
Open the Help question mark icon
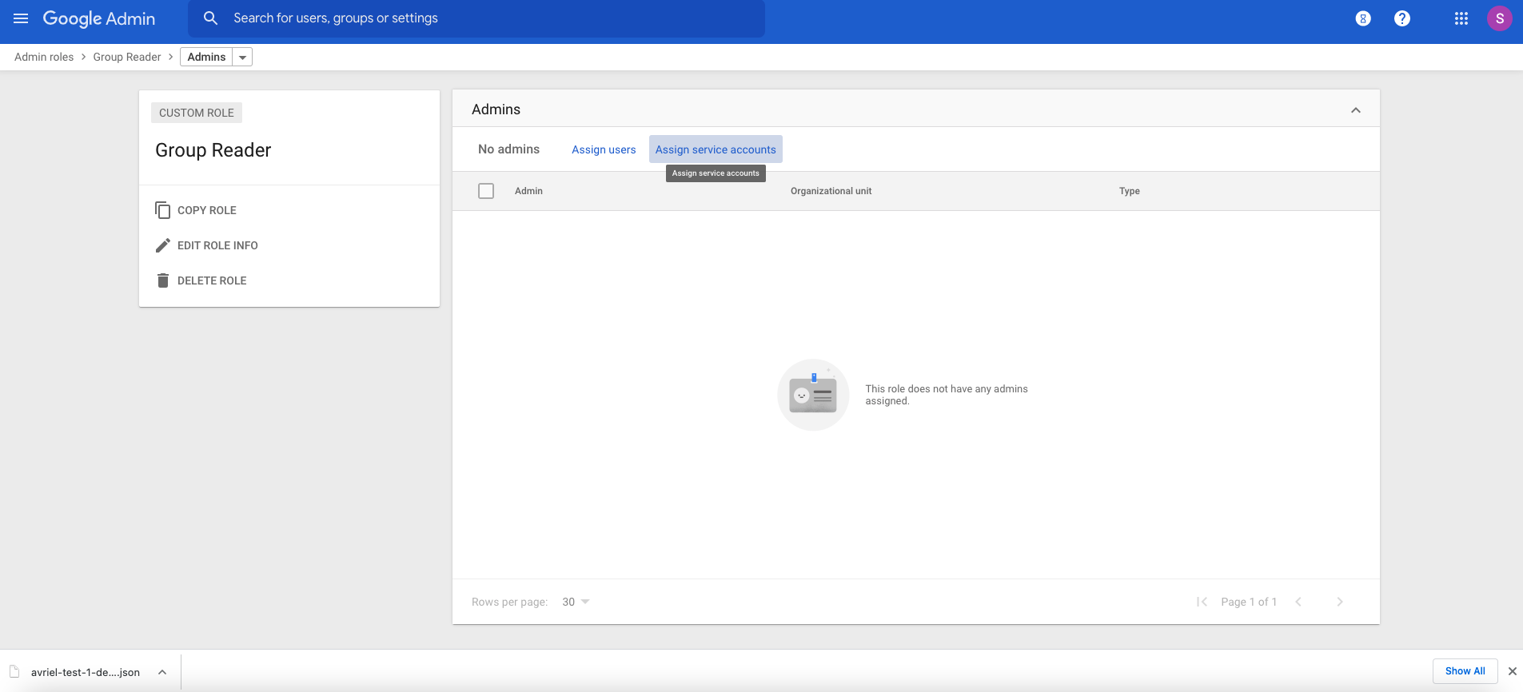click(1402, 18)
